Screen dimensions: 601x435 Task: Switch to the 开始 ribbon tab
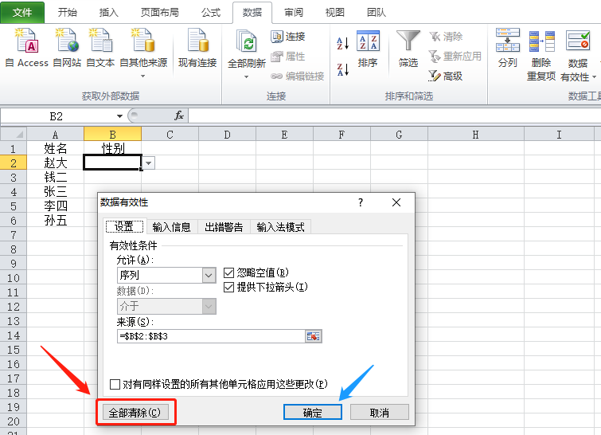pyautogui.click(x=68, y=12)
